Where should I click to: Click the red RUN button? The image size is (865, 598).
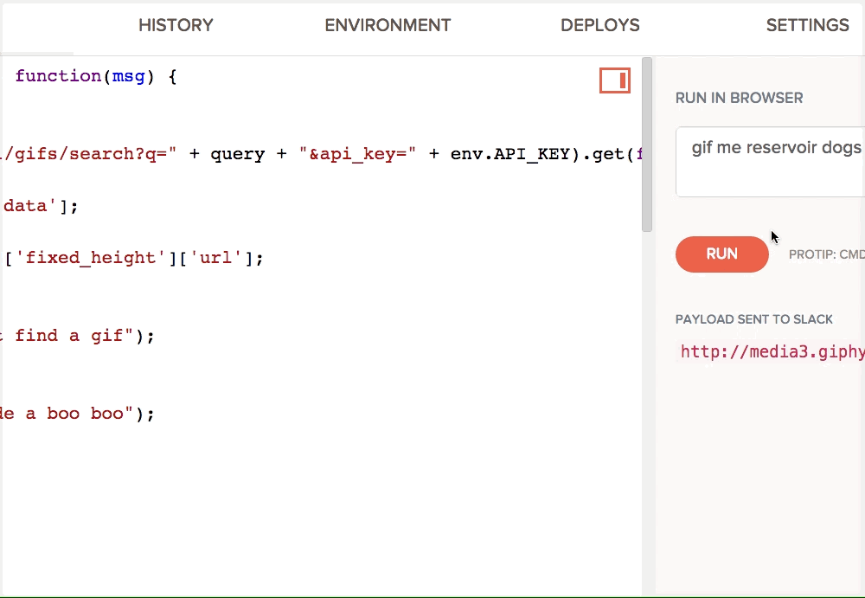click(721, 254)
